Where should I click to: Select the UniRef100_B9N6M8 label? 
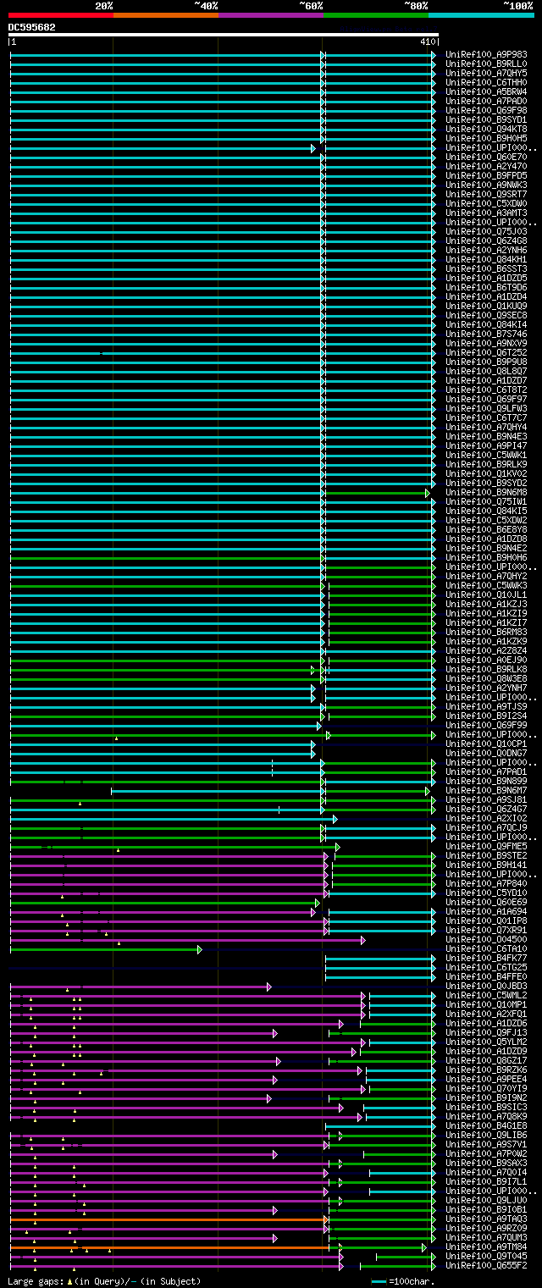pyautogui.click(x=488, y=492)
